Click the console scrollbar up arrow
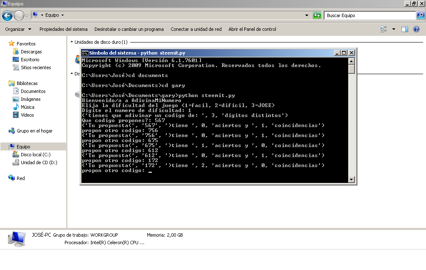Screen dimensions: 426x270 (351, 61)
